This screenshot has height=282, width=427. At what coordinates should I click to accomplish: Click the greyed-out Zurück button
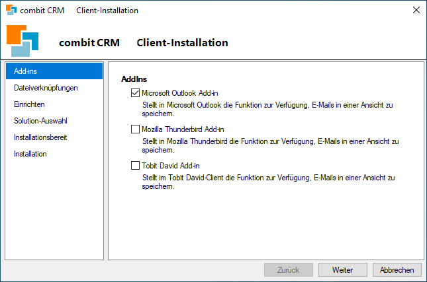(x=289, y=269)
